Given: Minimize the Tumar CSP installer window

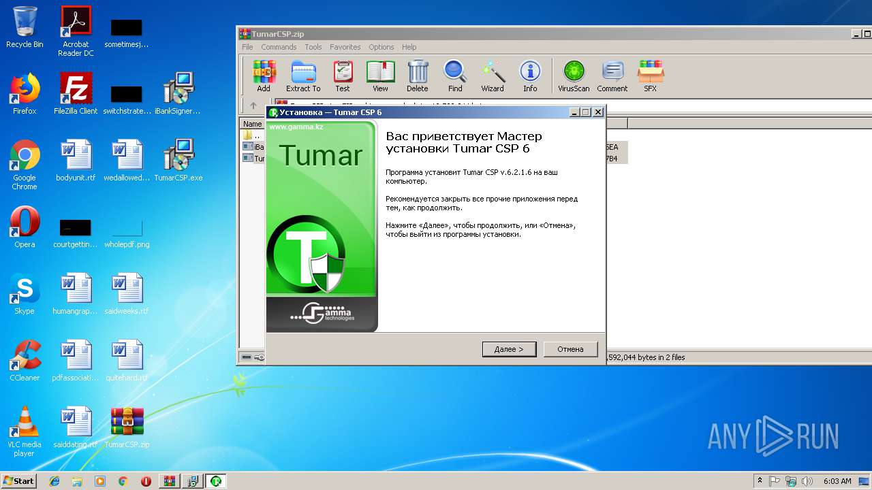Looking at the screenshot, I should click(574, 112).
